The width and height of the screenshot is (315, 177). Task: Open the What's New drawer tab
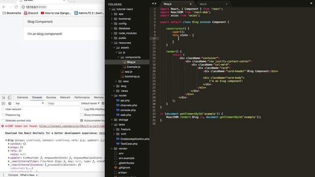click(x=28, y=175)
